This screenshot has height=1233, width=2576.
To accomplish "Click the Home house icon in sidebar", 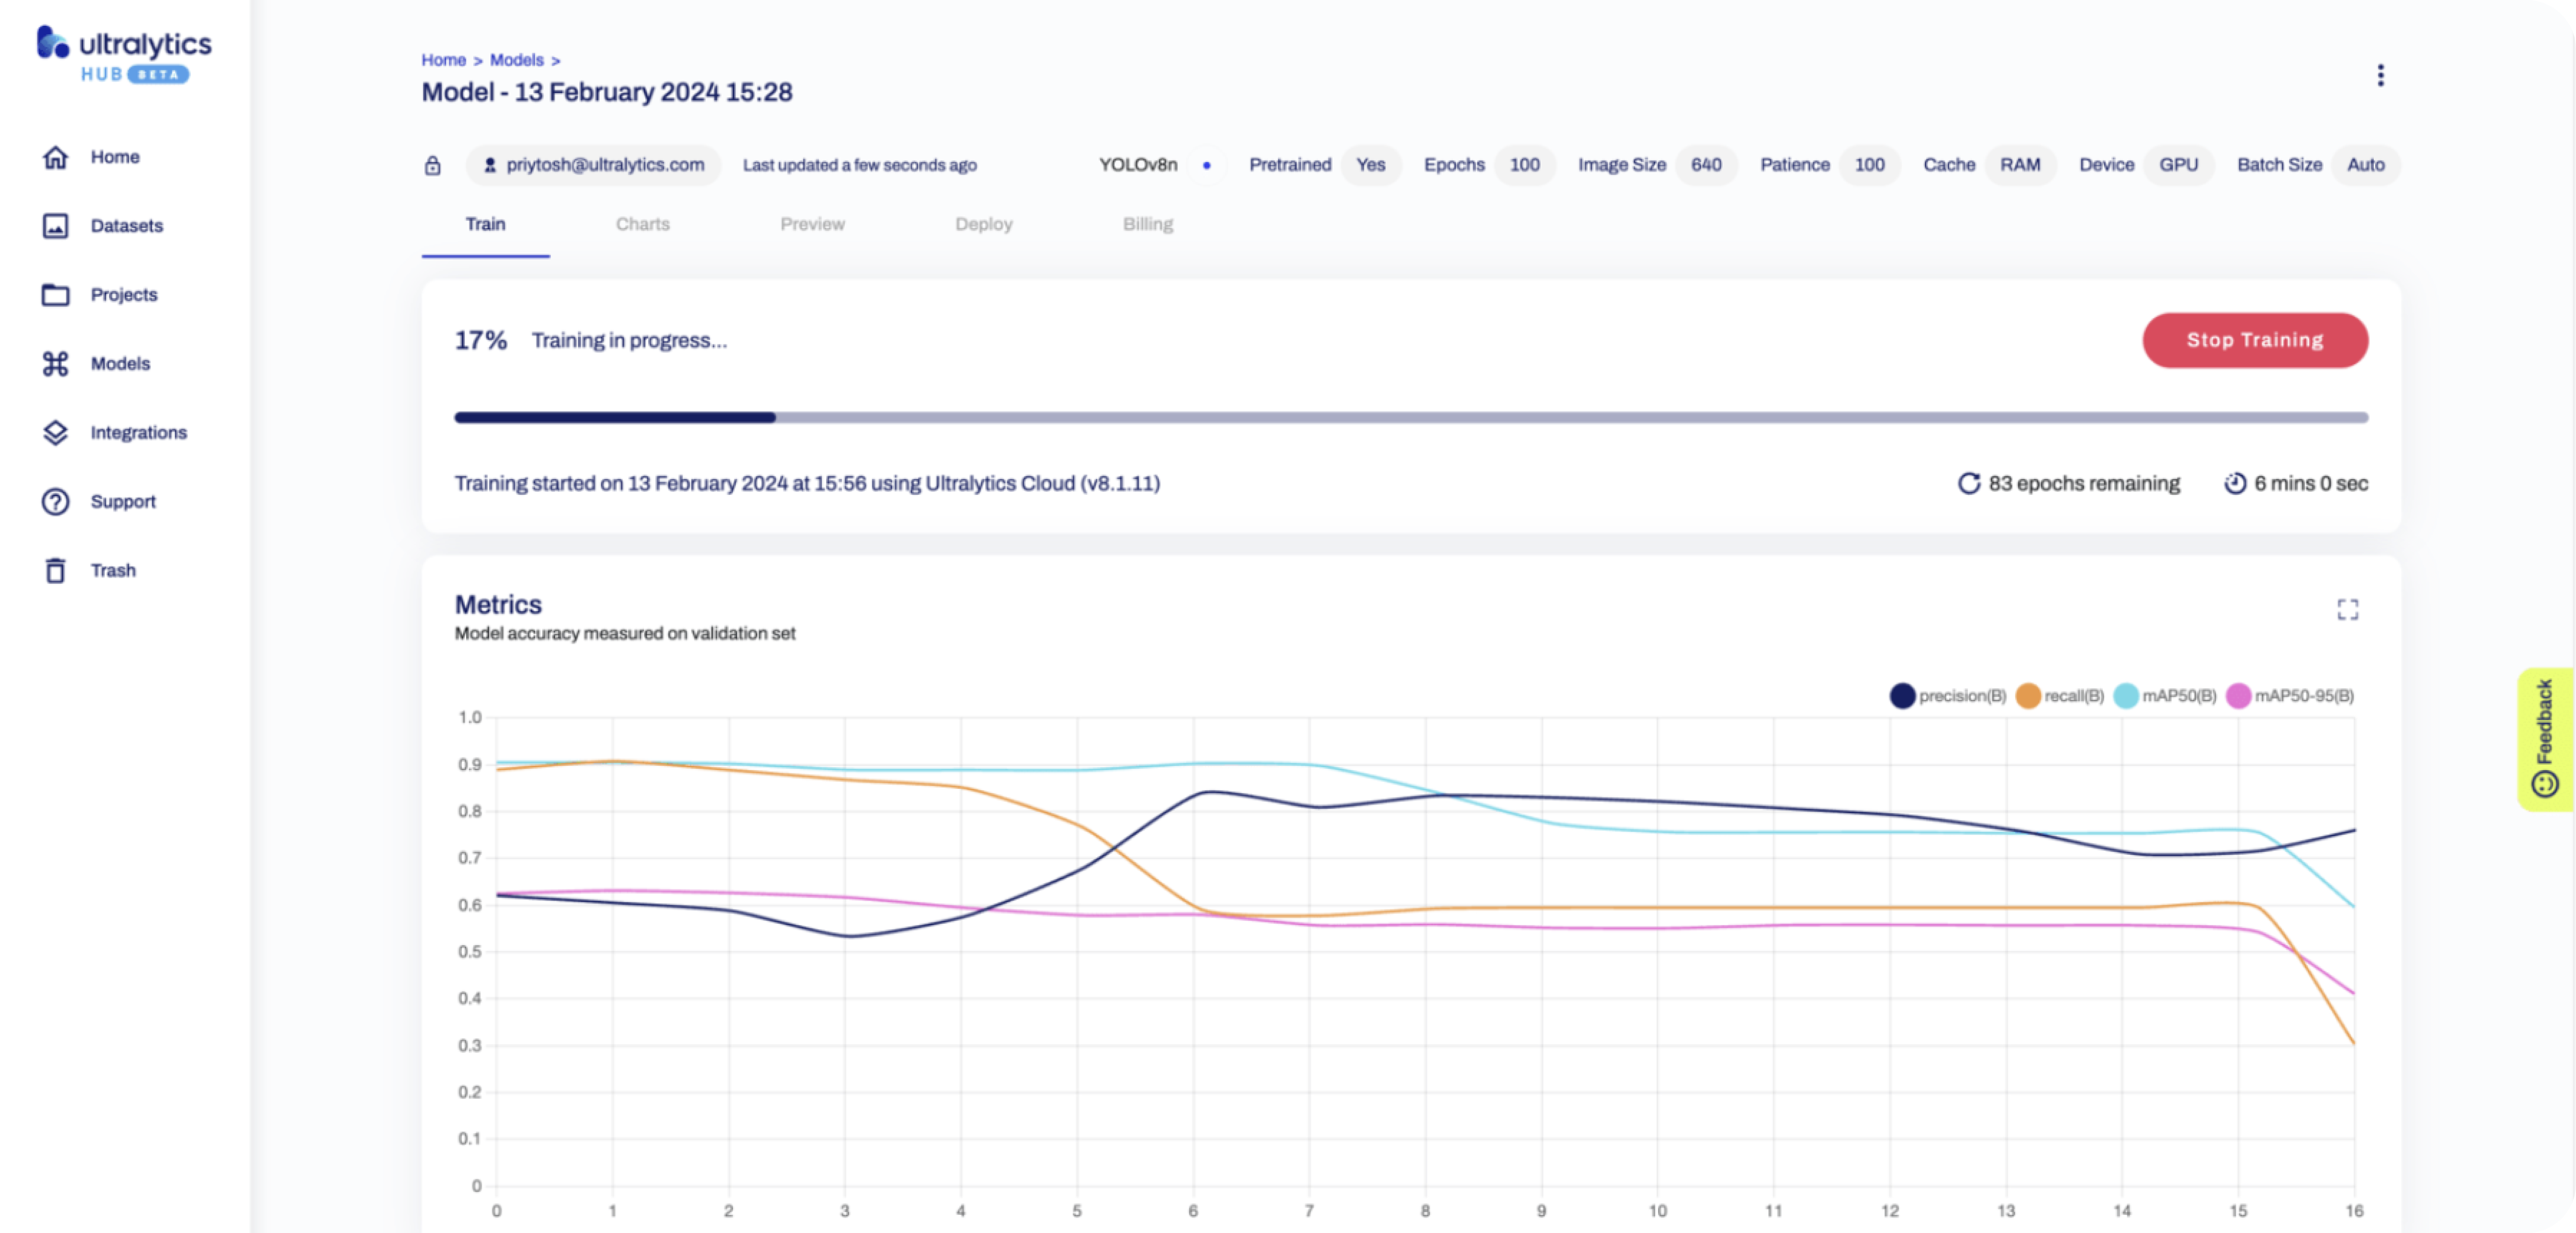I will tap(56, 157).
